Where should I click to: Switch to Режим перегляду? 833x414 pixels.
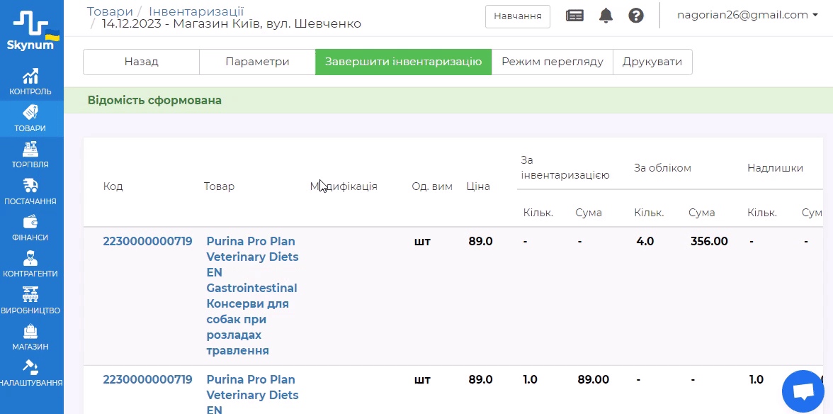tap(552, 62)
